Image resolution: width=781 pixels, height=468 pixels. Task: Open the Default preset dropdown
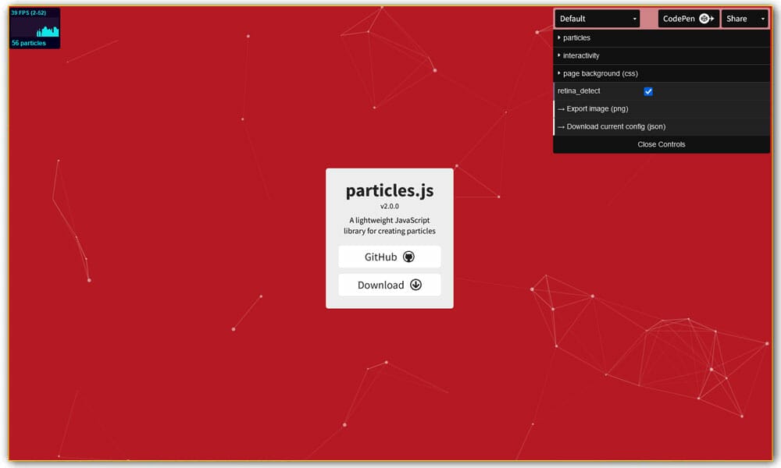click(x=596, y=18)
